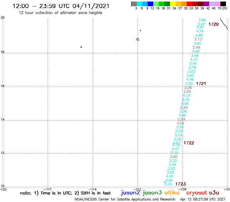Screen dimensions: 230x202
Task: Select the 3.60 wave height reading
Action: 193,63
